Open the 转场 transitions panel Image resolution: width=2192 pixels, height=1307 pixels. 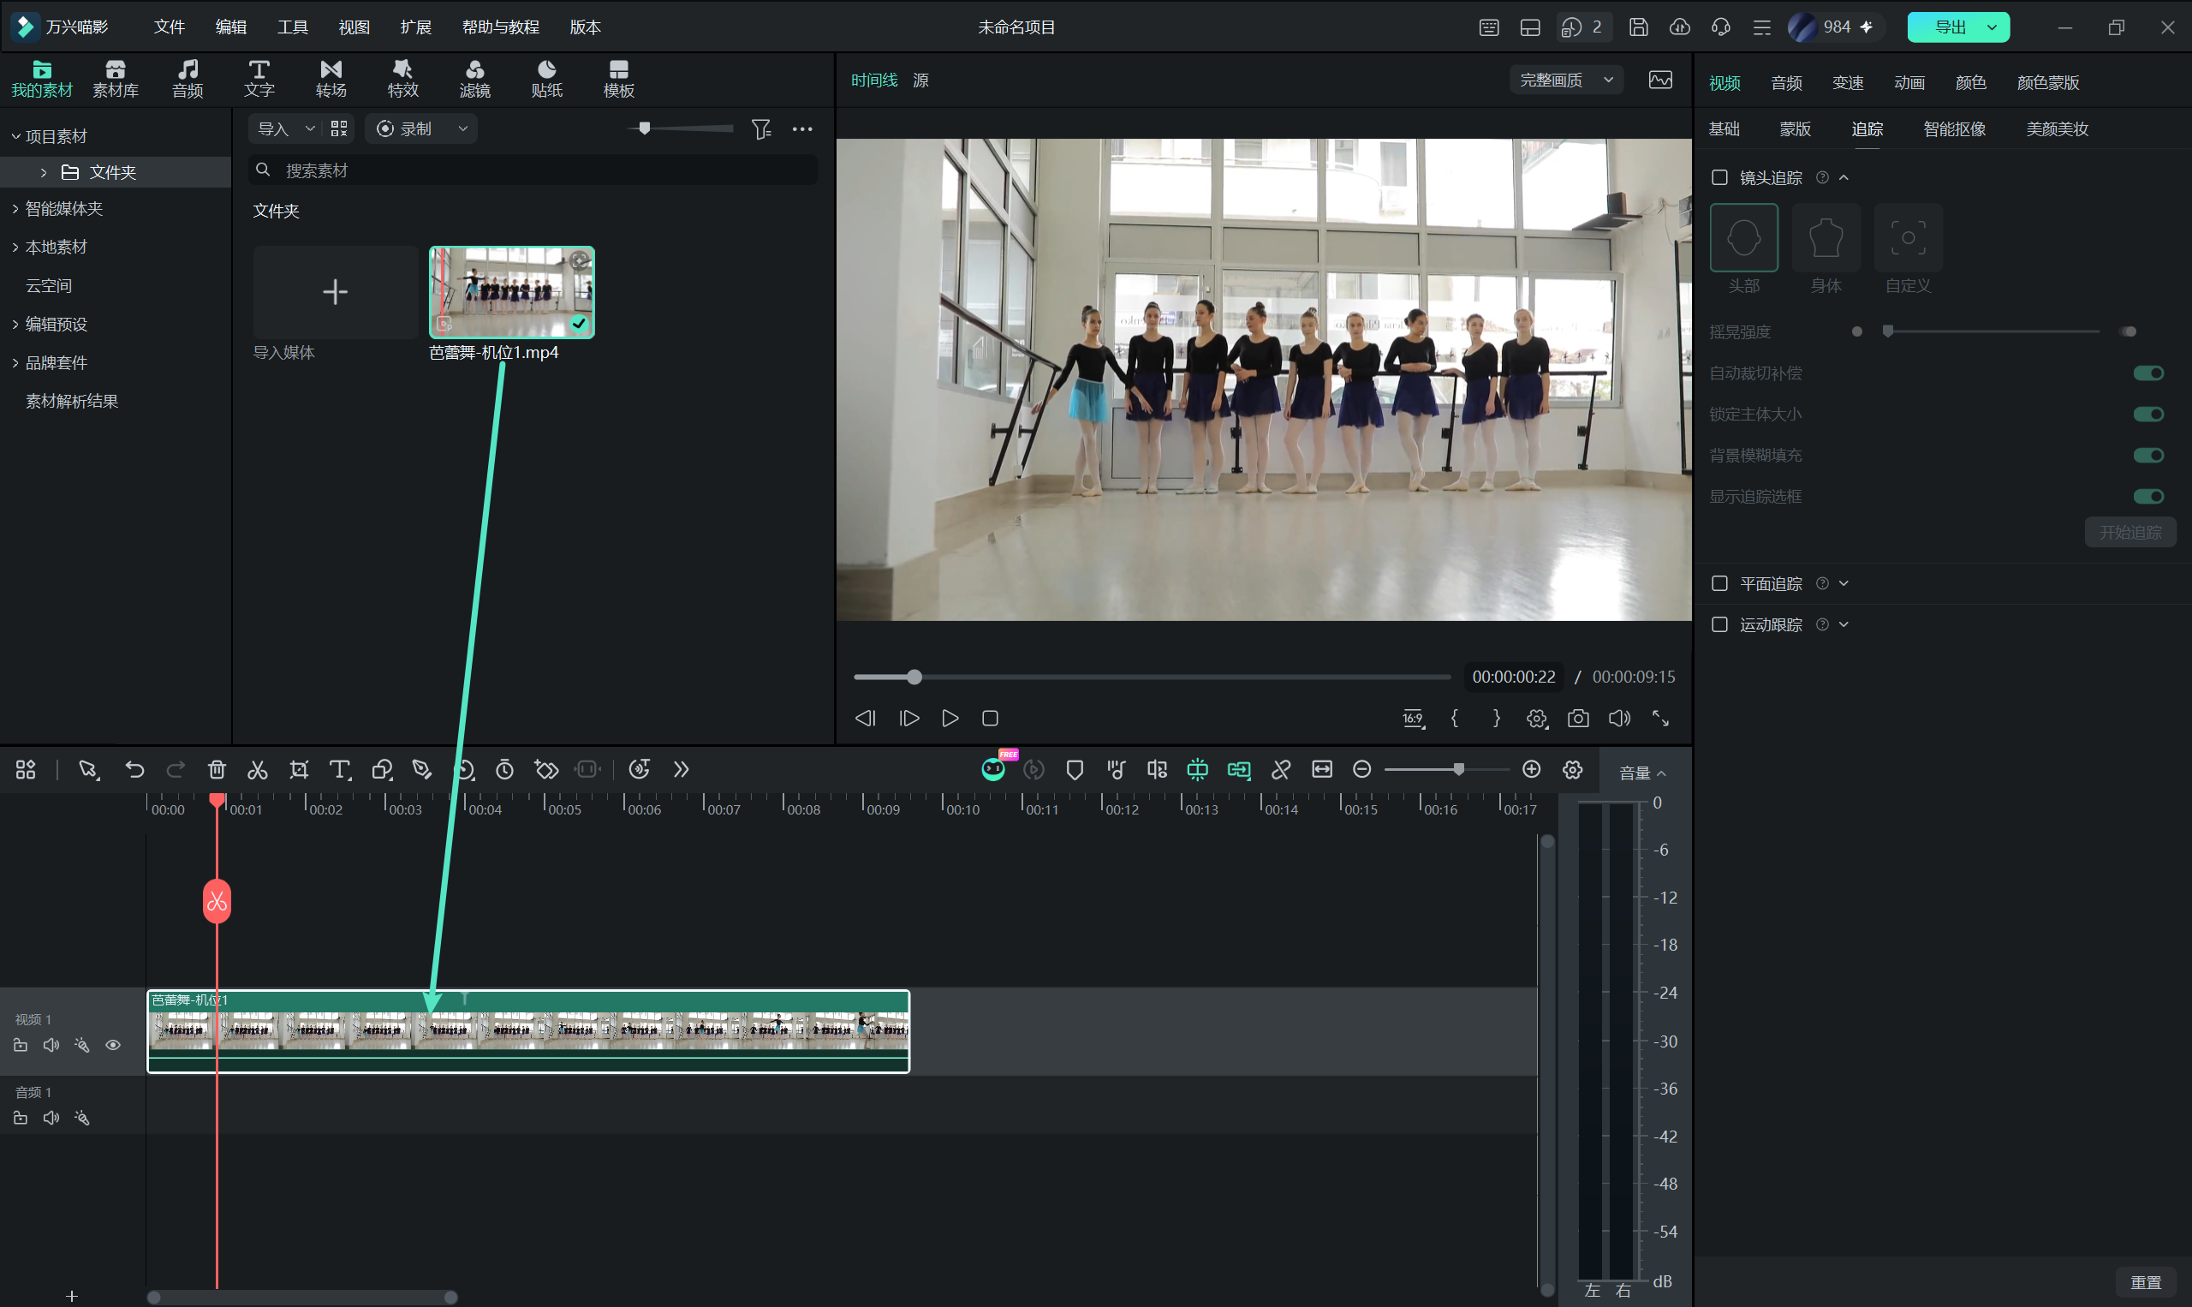[x=331, y=79]
